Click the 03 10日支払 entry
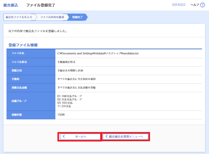The height and width of the screenshot is (154, 209). click(65, 103)
